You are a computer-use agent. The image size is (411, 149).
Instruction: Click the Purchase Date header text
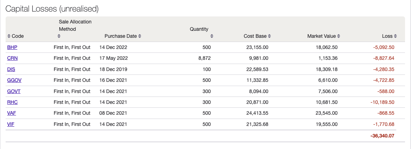pyautogui.click(x=121, y=36)
